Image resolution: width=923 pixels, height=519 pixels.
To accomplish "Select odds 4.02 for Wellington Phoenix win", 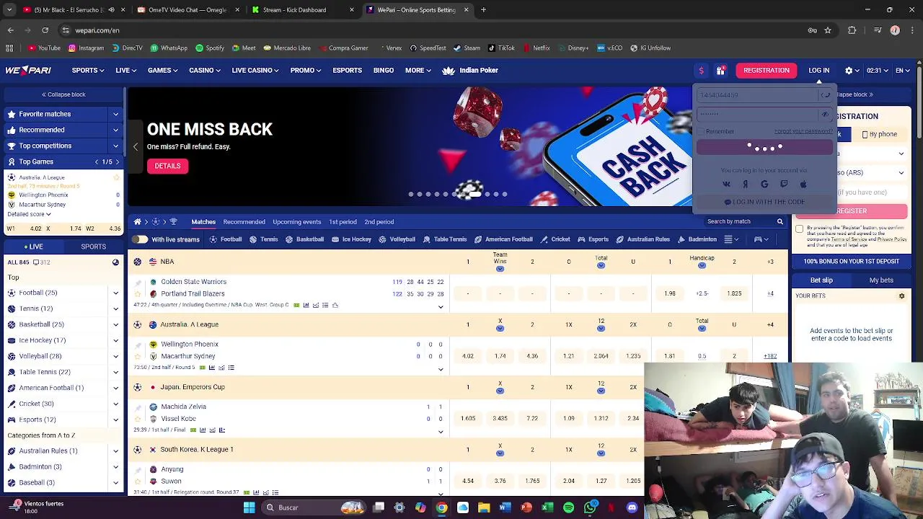I will click(467, 356).
